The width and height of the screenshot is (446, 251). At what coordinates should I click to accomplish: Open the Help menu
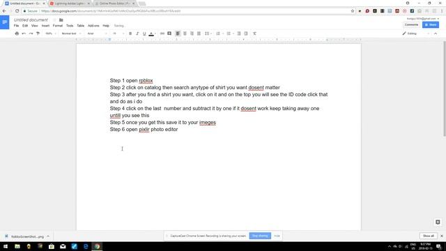click(x=106, y=26)
